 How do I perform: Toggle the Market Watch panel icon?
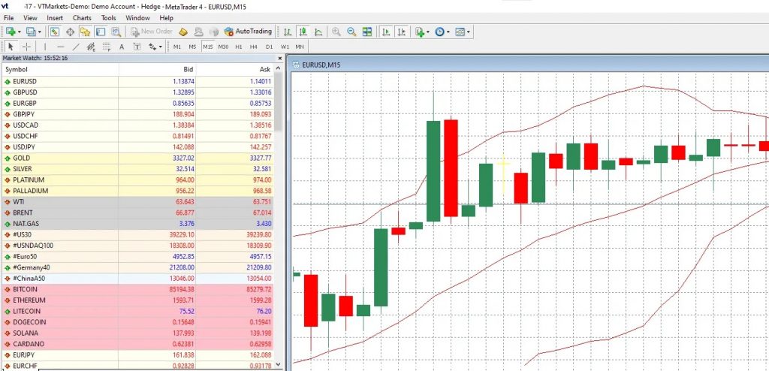[54, 32]
